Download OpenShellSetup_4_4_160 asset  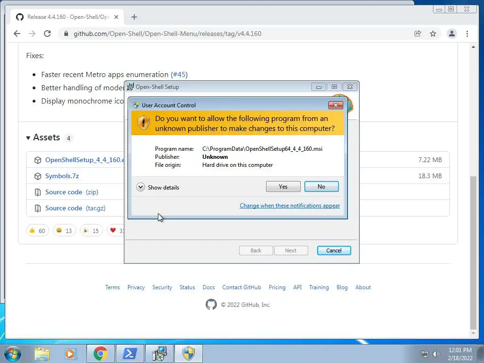tap(85, 160)
